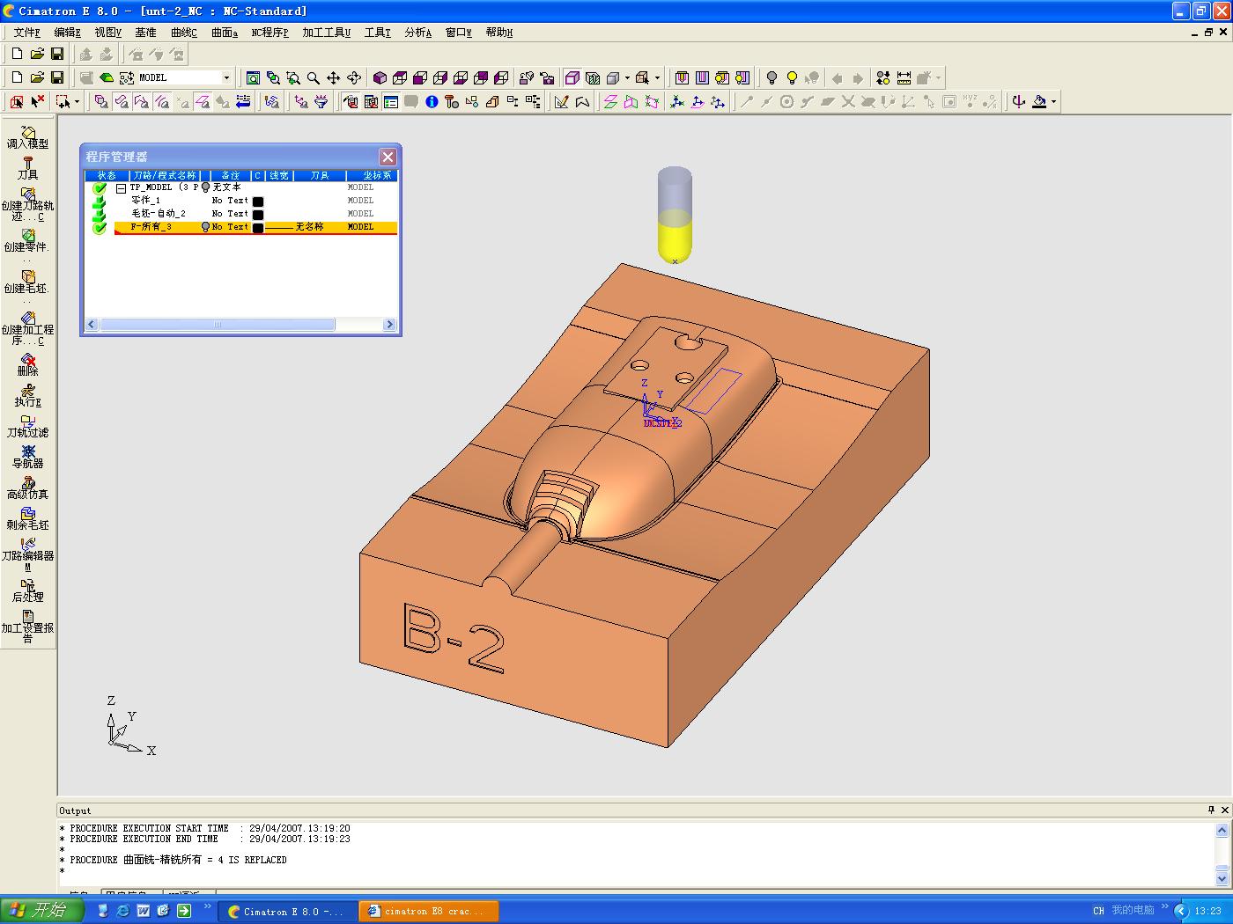
Task: Toggle the green status icon of 零件_1
Action: coord(100,201)
